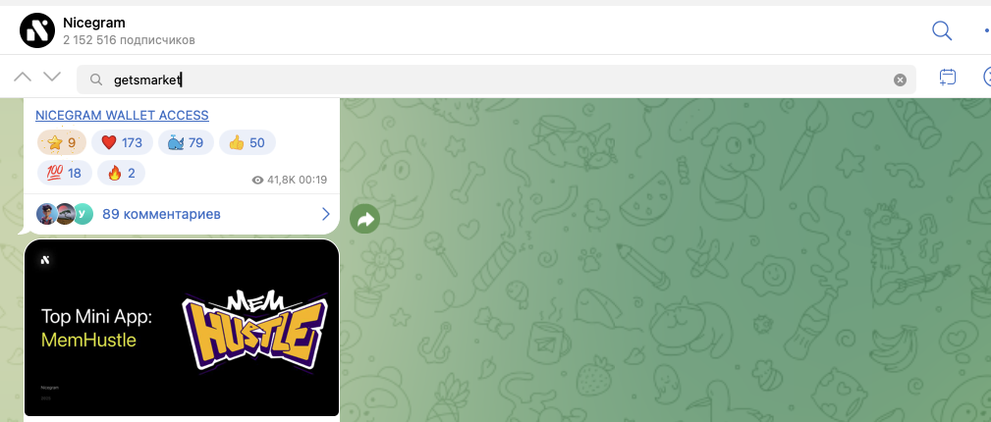Open the NICEGRAM WALLET ACCESS link
The height and width of the screenshot is (422, 991).
(122, 116)
